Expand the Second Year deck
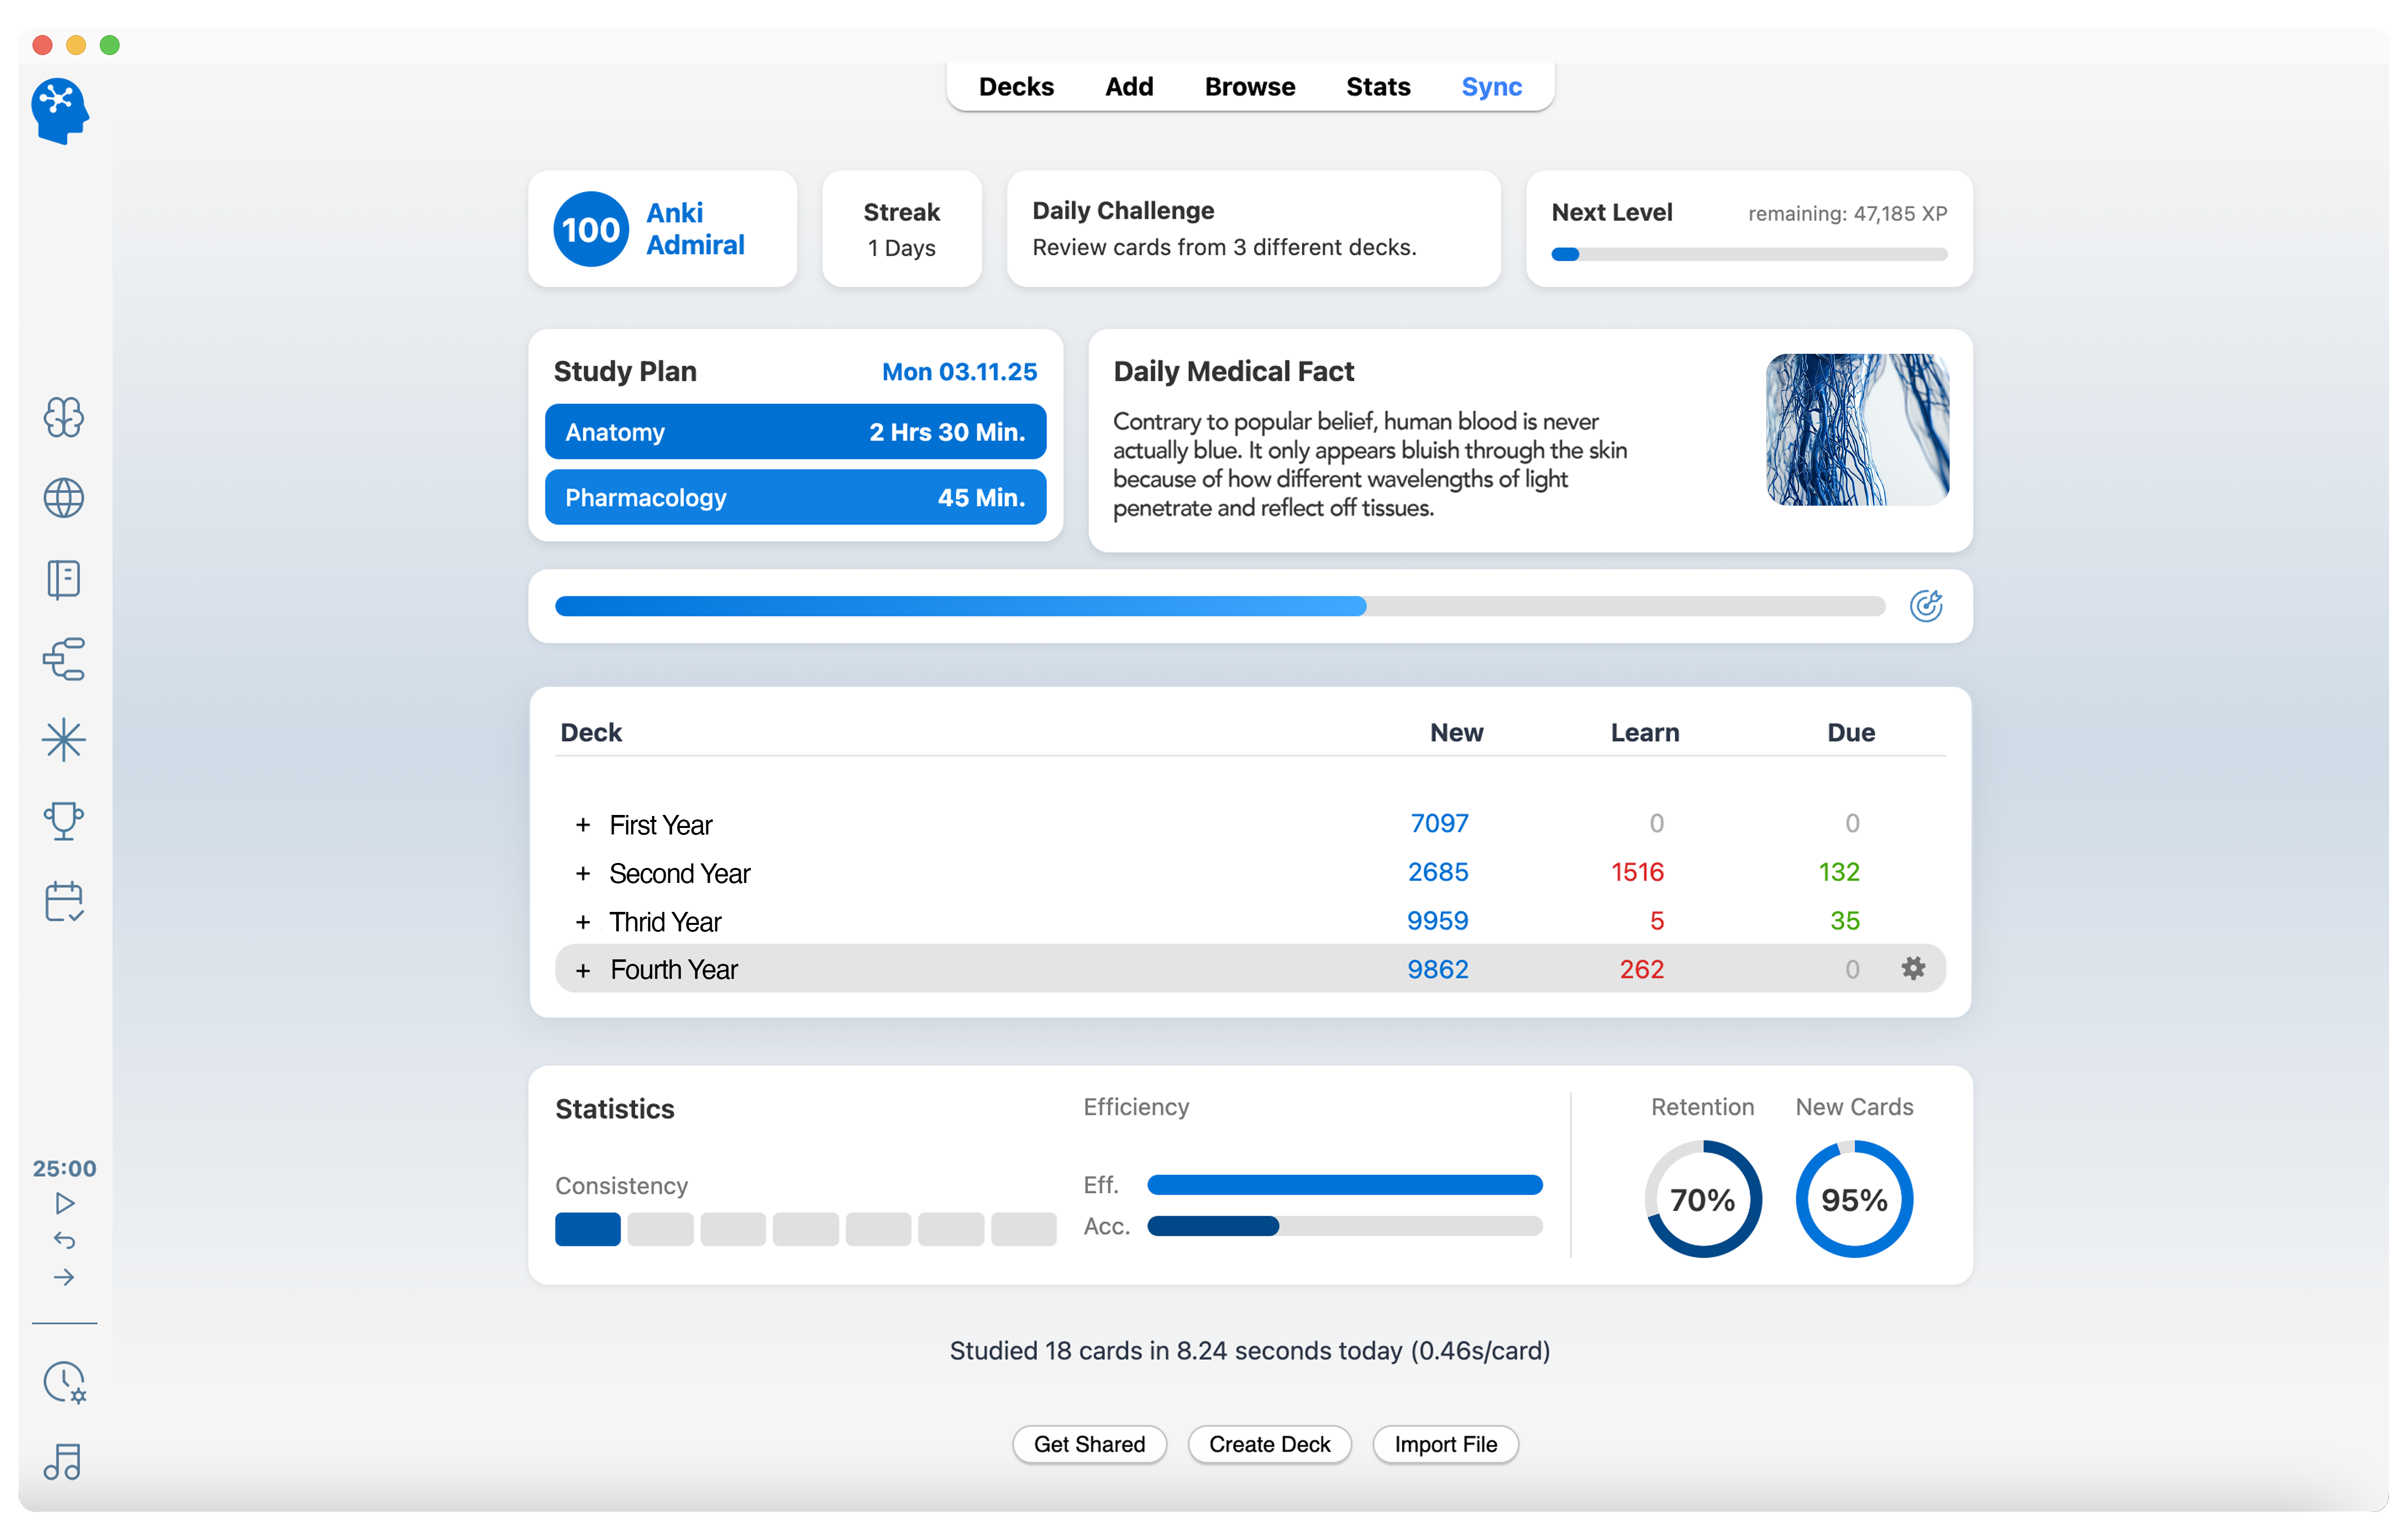This screenshot has height=1532, width=2408. 583,873
